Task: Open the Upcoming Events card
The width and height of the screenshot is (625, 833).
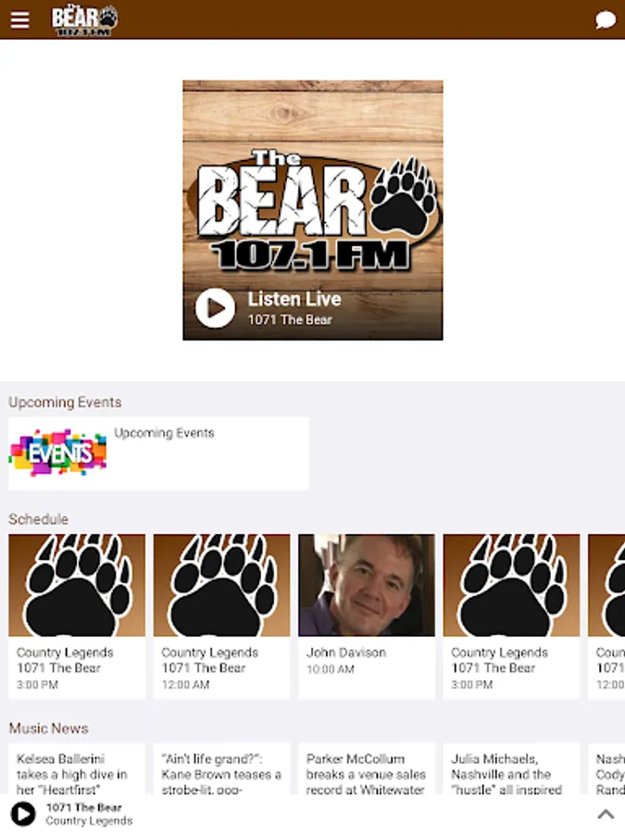Action: click(158, 454)
